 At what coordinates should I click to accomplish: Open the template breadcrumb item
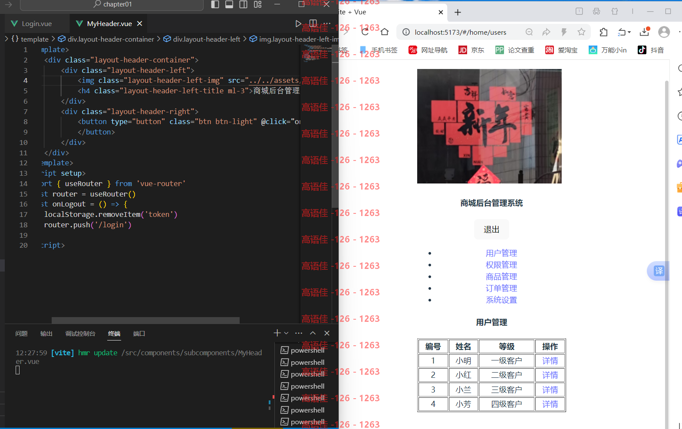tap(30, 39)
